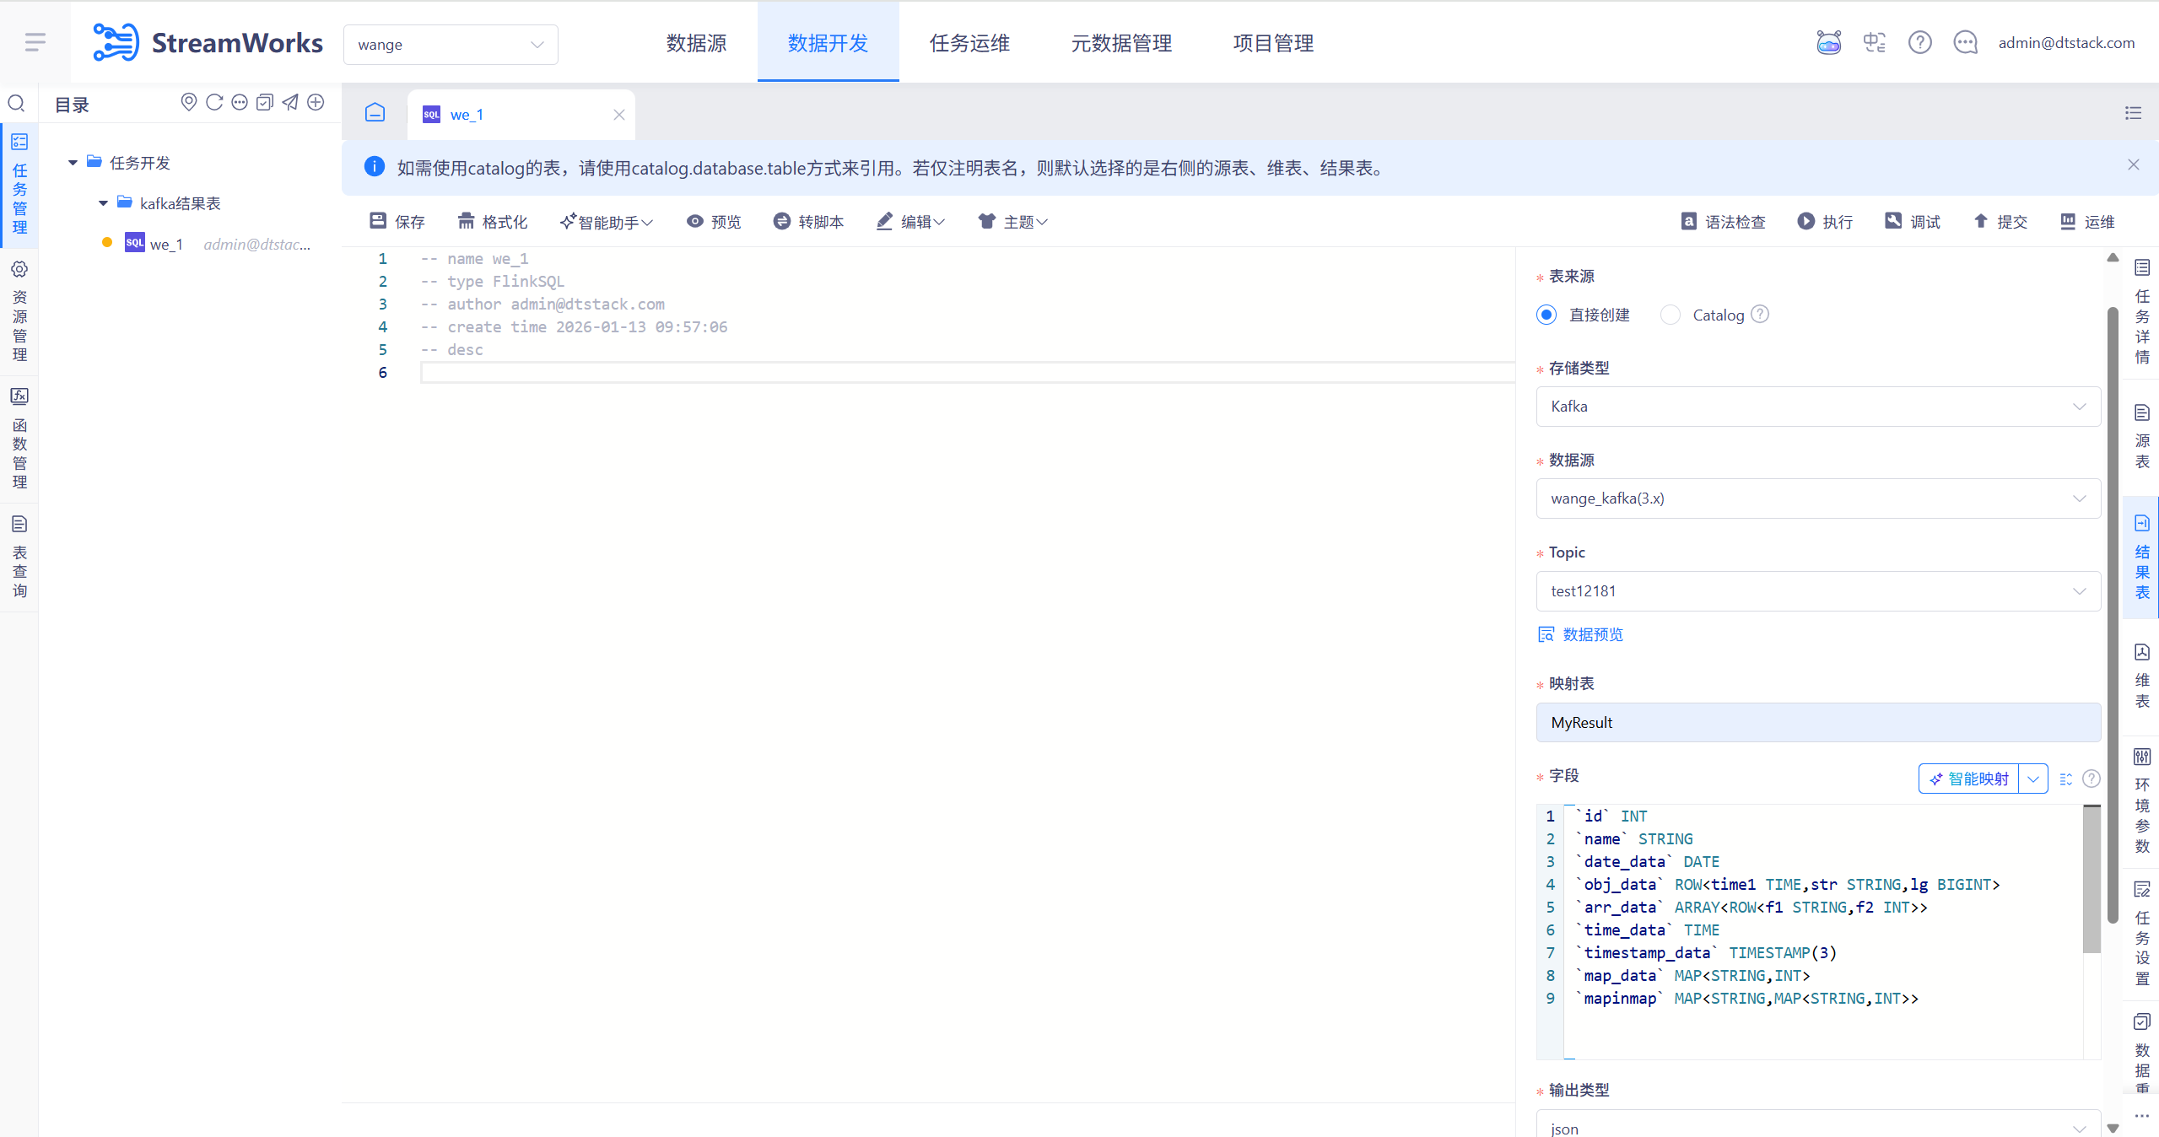Click the 运维 button
Image resolution: width=2159 pixels, height=1137 pixels.
2087,222
